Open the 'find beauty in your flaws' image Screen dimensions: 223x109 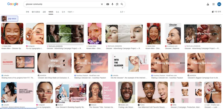pyautogui.click(x=102, y=92)
